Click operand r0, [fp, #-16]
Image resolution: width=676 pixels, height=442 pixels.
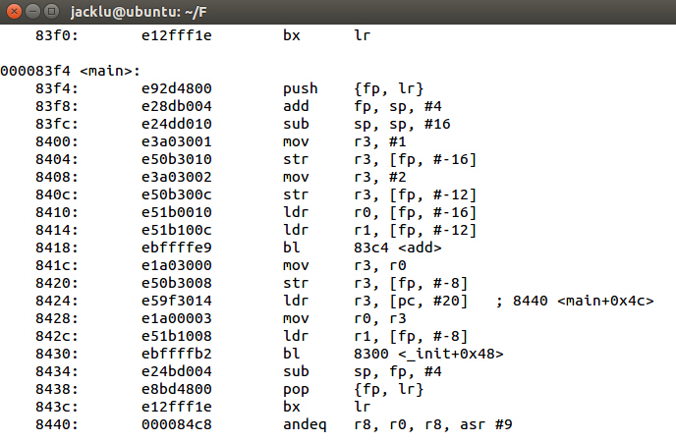(x=416, y=212)
